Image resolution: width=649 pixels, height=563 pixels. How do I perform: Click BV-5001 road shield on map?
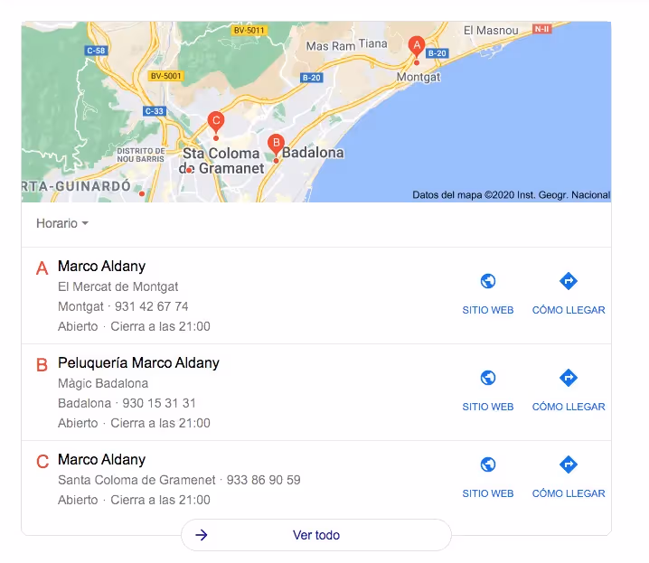pyautogui.click(x=165, y=76)
